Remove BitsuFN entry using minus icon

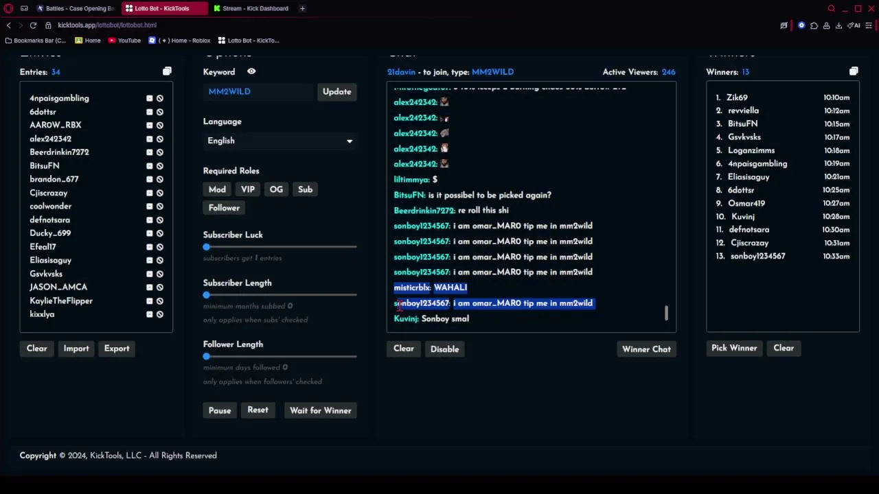pos(149,165)
